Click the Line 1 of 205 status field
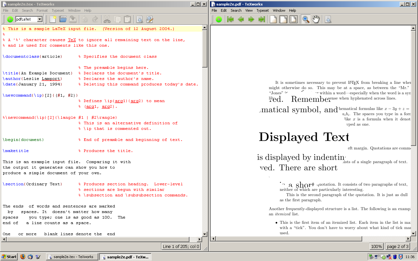 (181, 246)
